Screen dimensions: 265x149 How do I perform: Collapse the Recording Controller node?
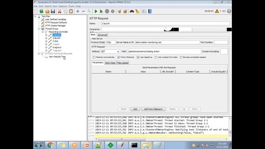(43, 32)
